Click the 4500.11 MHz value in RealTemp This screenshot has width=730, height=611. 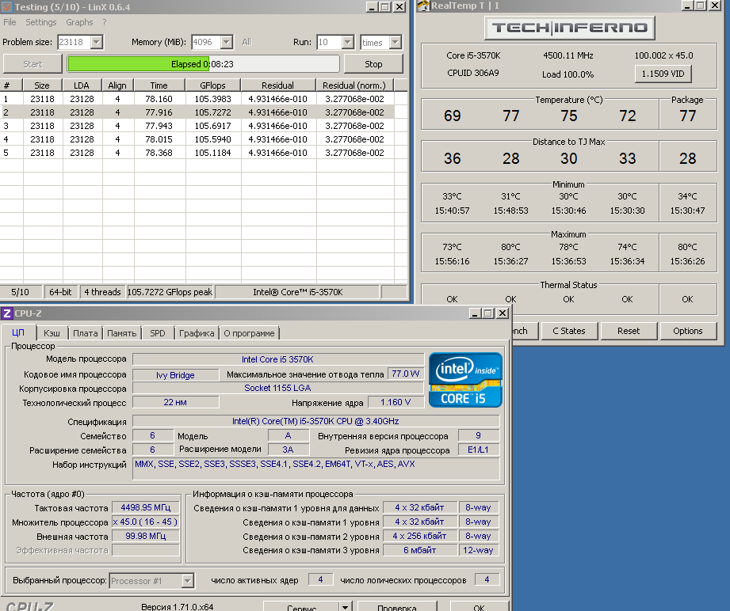568,56
